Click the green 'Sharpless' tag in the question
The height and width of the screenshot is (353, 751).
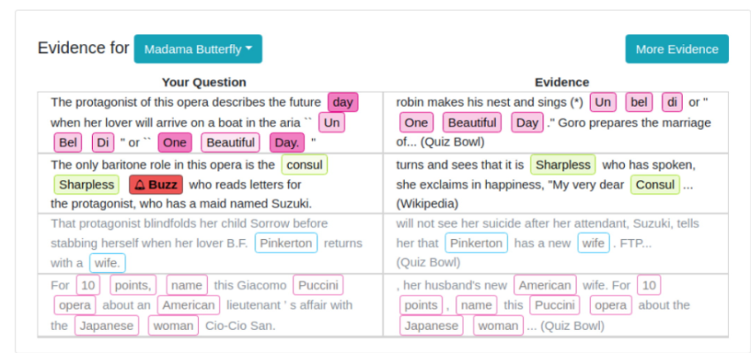pyautogui.click(x=87, y=184)
